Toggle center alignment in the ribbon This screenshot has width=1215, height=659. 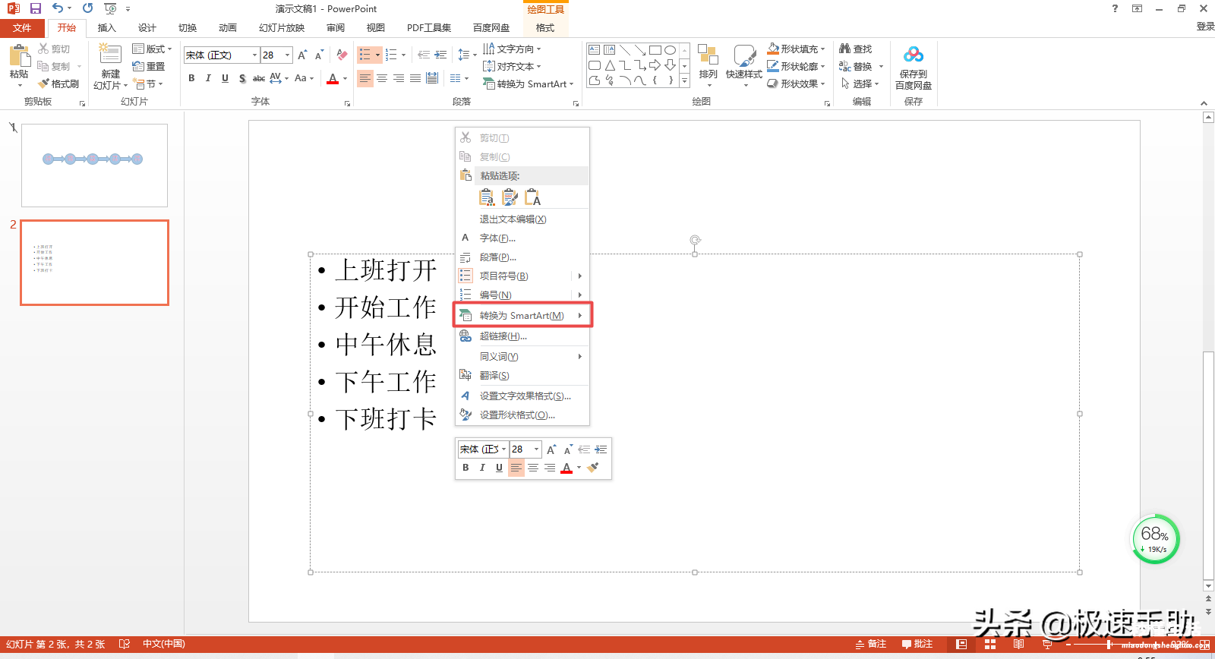[382, 78]
